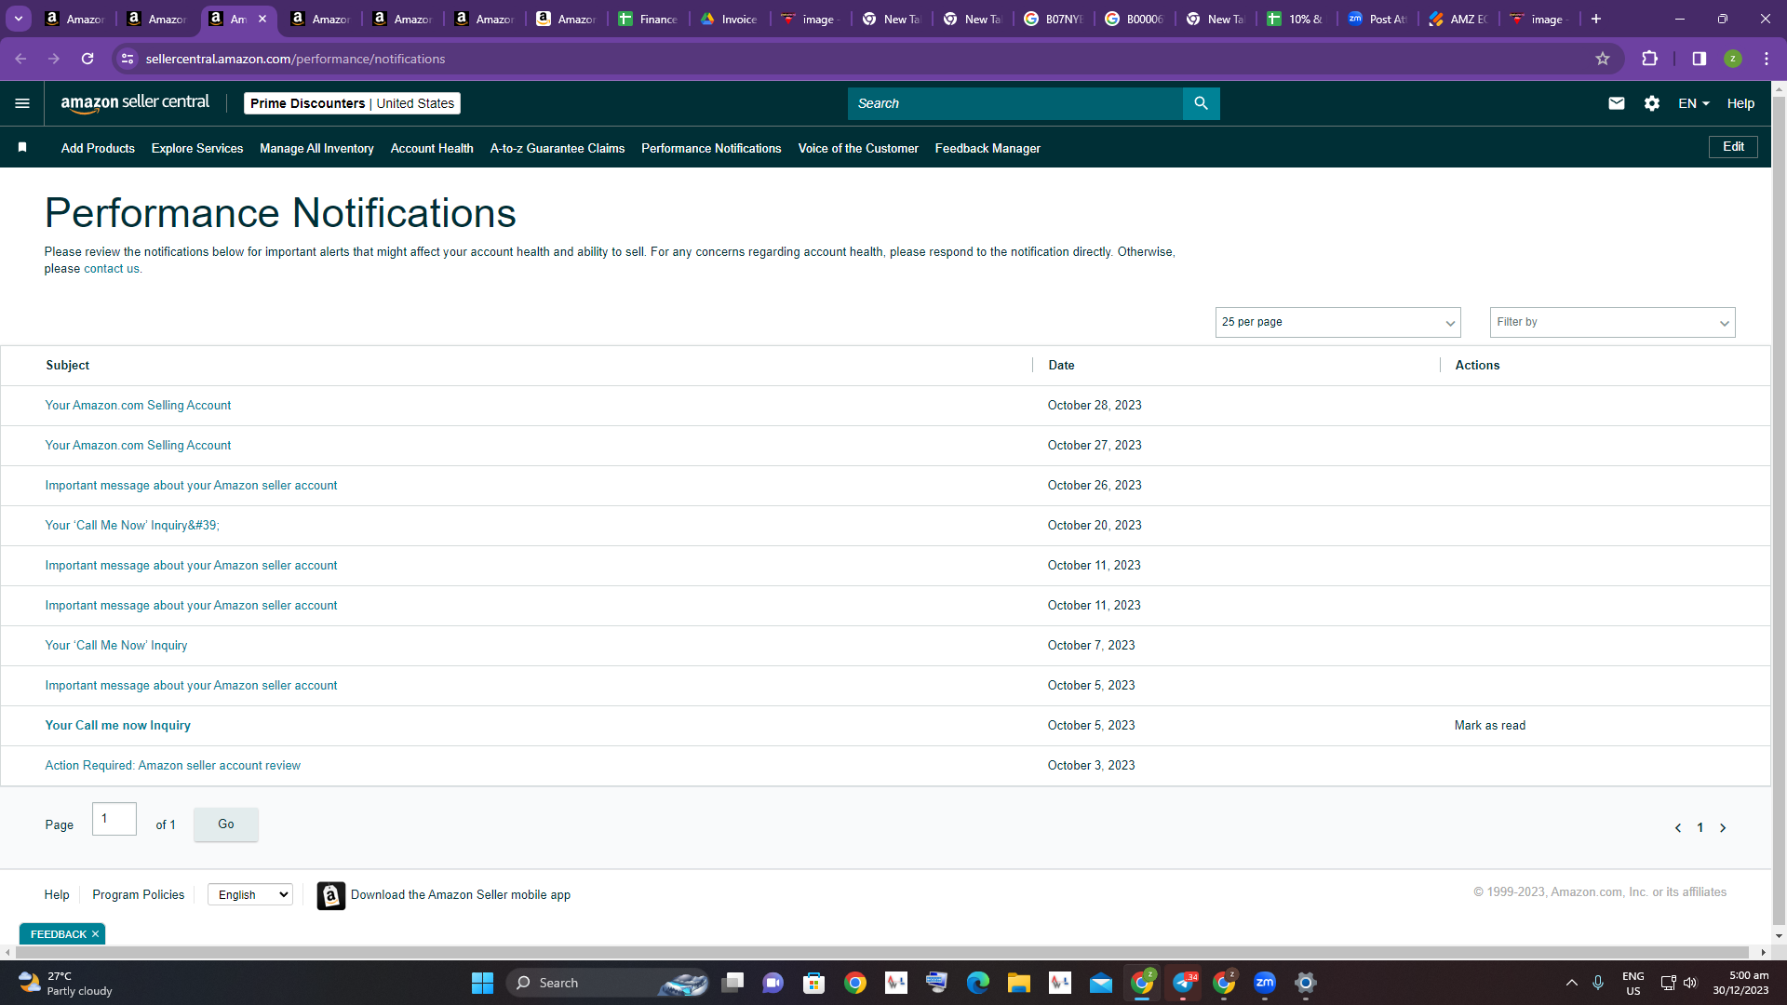
Task: Open File Explorer from the taskbar
Action: [x=1019, y=983]
